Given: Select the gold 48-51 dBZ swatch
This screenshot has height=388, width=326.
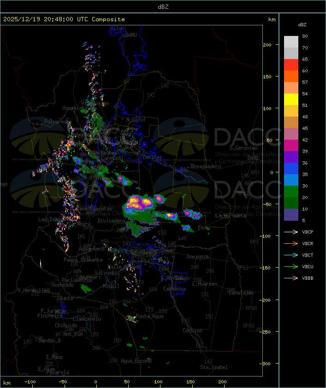Looking at the screenshot, I should click(x=291, y=111).
